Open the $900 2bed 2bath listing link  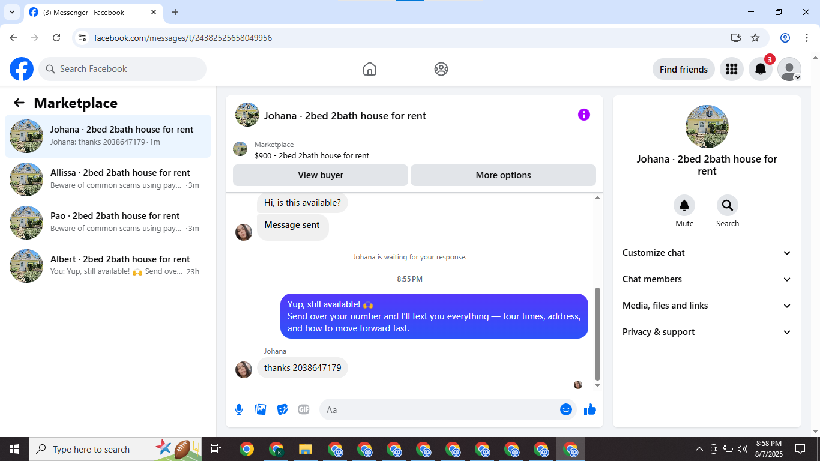tap(312, 155)
